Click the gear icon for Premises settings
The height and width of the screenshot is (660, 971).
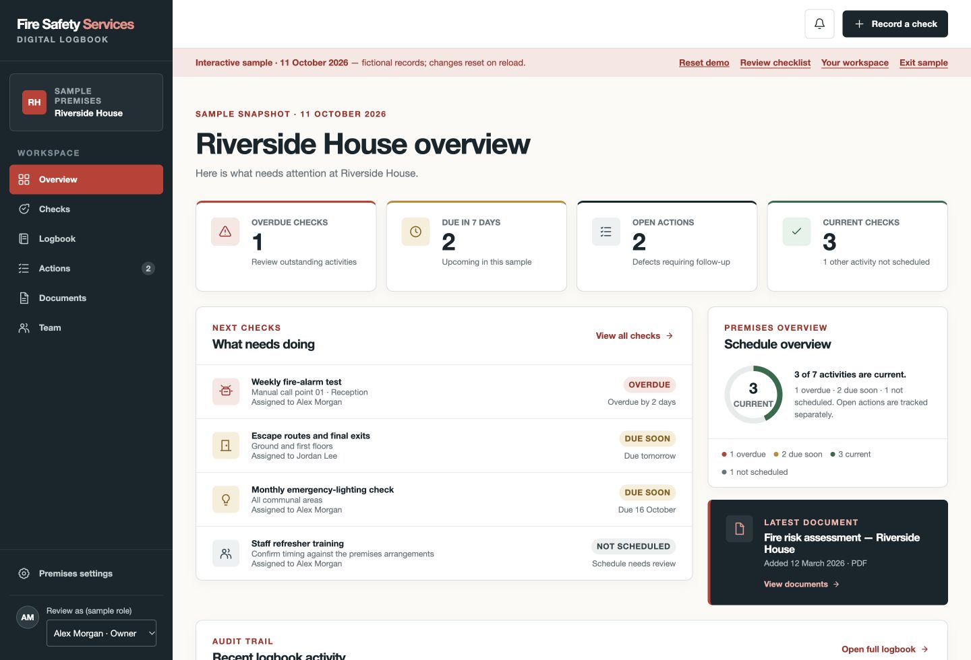(x=24, y=573)
